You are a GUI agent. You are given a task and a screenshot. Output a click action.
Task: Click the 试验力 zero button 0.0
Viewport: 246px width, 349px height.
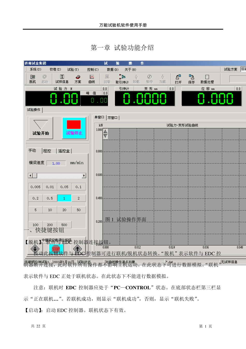pyautogui.click(x=105, y=89)
